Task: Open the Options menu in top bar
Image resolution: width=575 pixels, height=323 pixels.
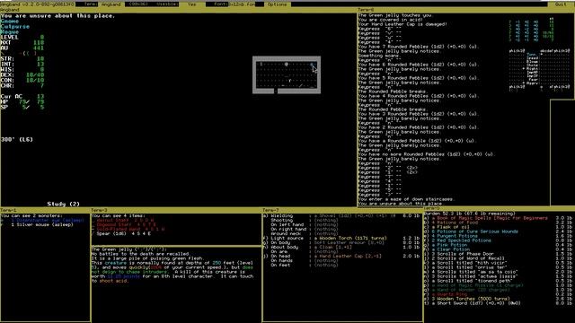Action: click(x=278, y=4)
